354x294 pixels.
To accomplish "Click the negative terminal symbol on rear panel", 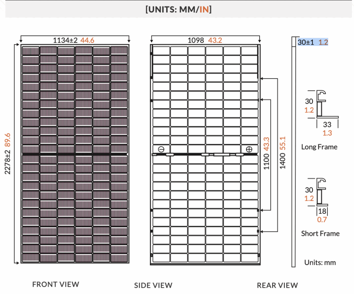I will click(x=161, y=149).
